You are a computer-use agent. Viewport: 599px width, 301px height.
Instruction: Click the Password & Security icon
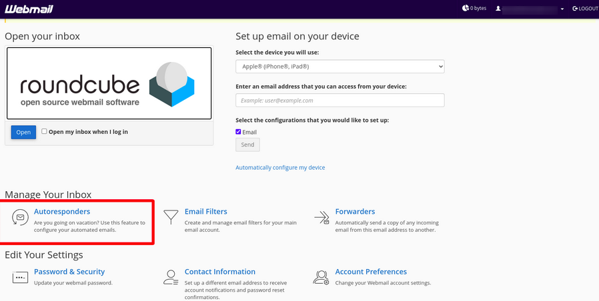click(x=20, y=277)
